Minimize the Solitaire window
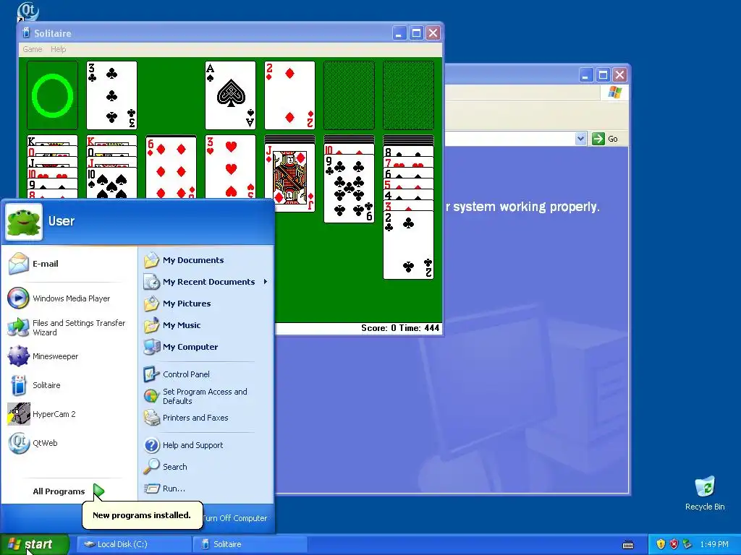 [x=399, y=33]
